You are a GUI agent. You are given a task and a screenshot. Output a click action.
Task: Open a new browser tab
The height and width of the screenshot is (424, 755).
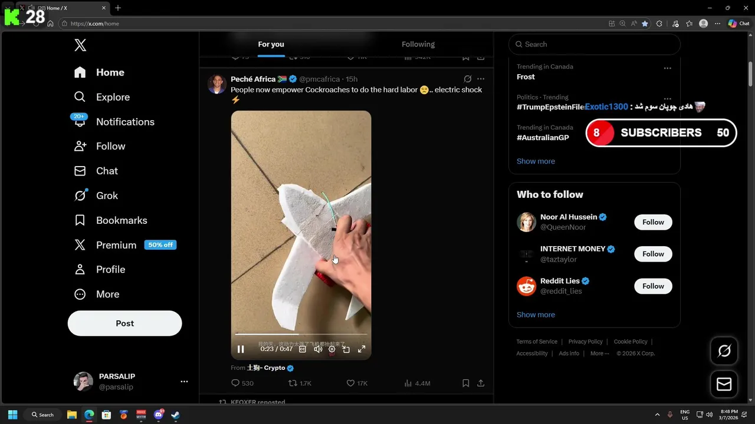[118, 8]
